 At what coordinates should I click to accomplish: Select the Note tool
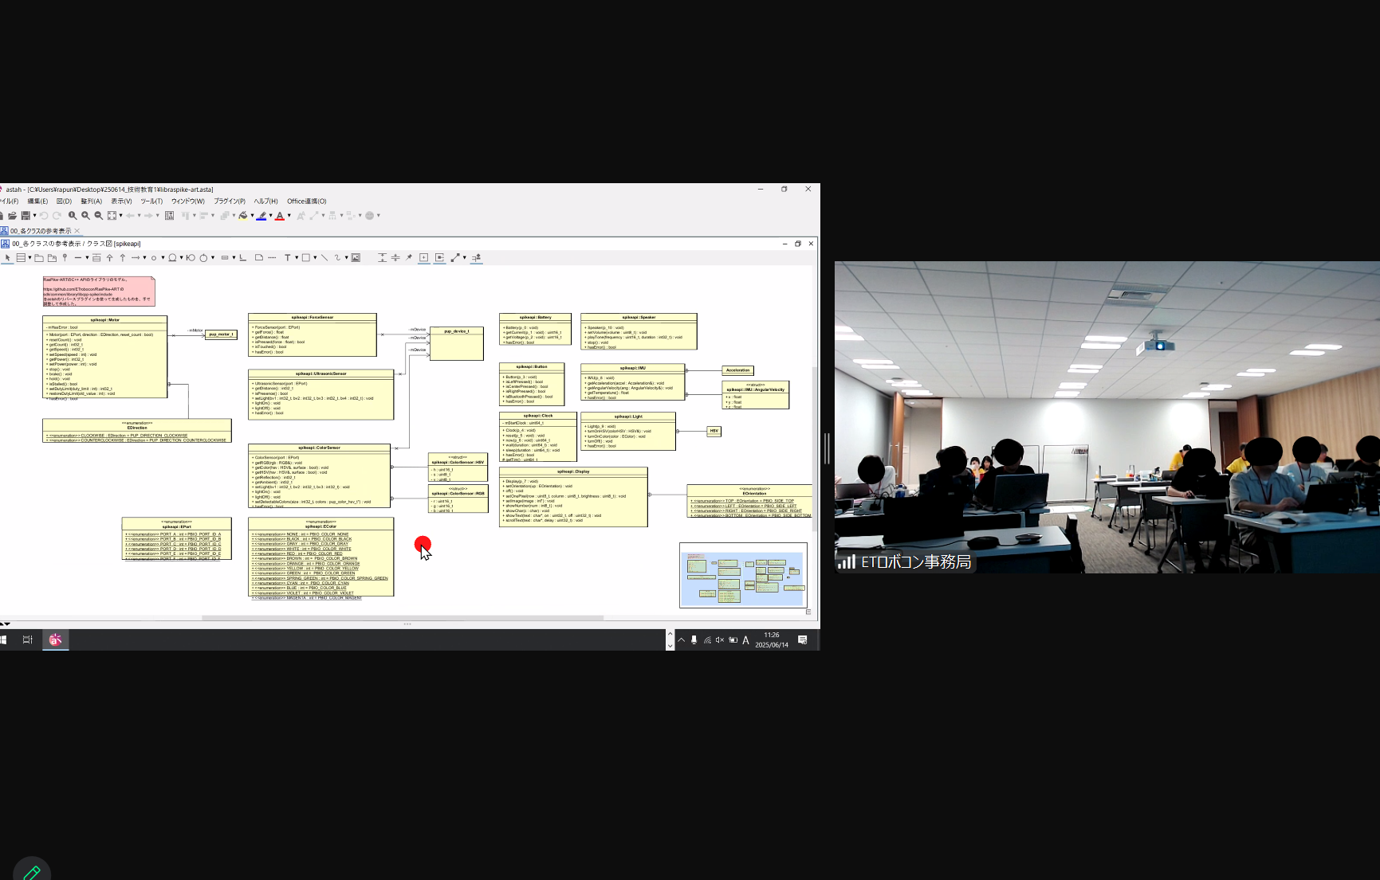click(259, 257)
